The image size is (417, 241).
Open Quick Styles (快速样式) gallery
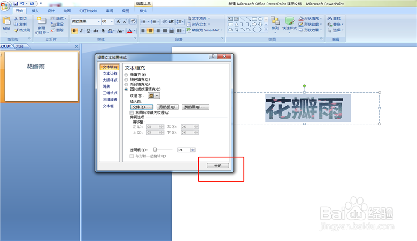point(289,25)
